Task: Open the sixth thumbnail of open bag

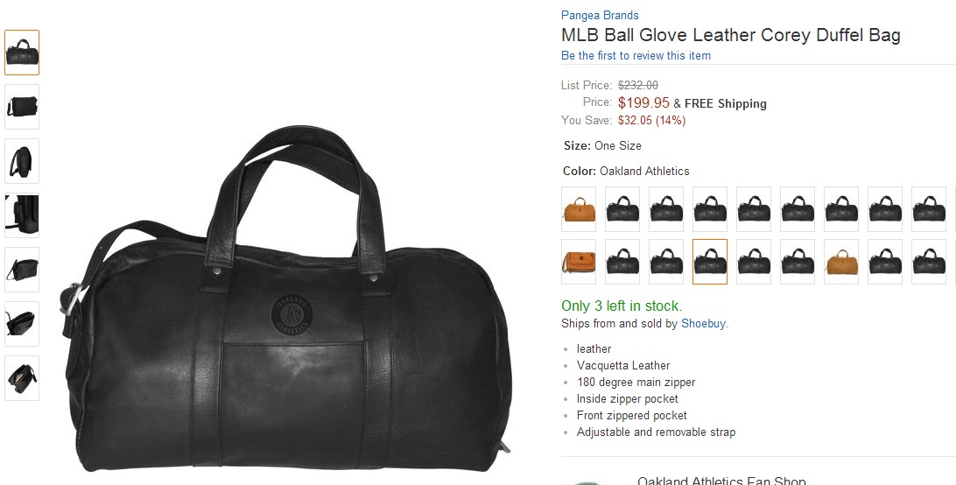Action: tap(22, 324)
